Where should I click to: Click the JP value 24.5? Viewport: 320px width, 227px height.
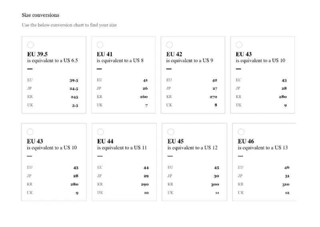[x=74, y=89]
